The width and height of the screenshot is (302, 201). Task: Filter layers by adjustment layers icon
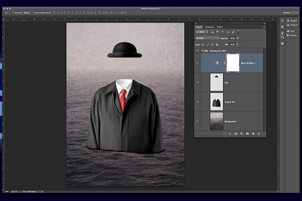(x=217, y=32)
